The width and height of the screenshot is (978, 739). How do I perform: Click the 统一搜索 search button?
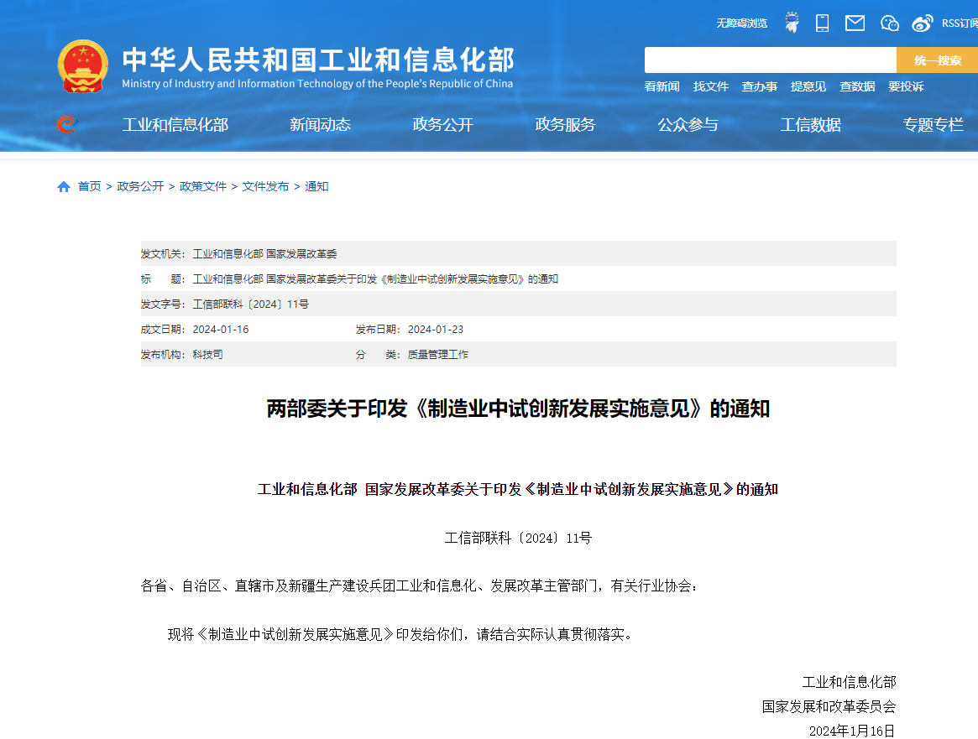tap(937, 60)
